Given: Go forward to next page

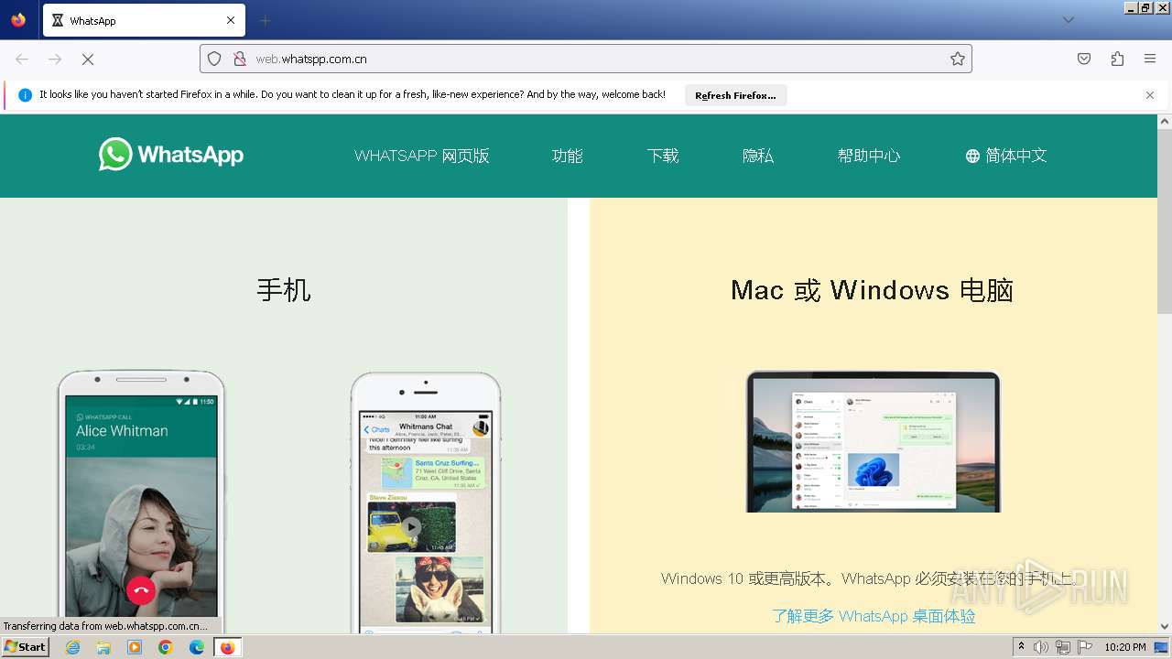Looking at the screenshot, I should [55, 59].
